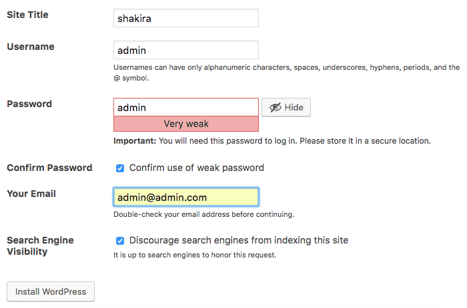Focus the Site Title field containing shakira
Screen dimensions: 467x308
coord(185,18)
